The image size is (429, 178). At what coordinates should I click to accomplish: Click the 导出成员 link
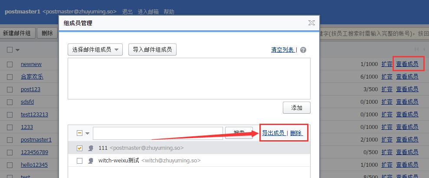273,133
